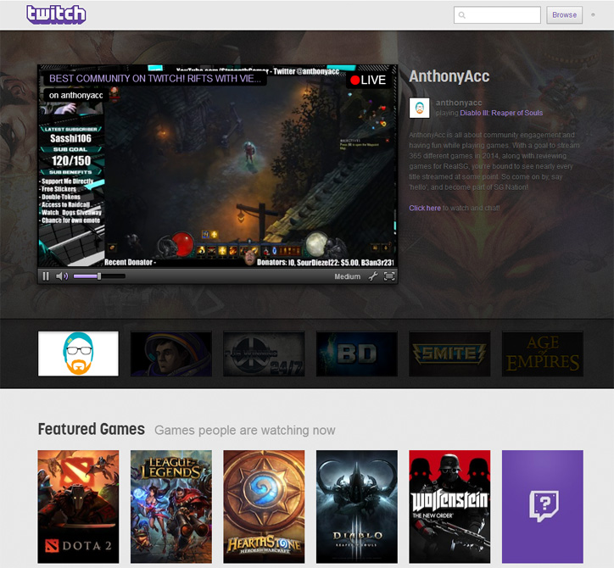The image size is (614, 568).
Task: Open the League of Legends game cover
Action: tap(171, 507)
